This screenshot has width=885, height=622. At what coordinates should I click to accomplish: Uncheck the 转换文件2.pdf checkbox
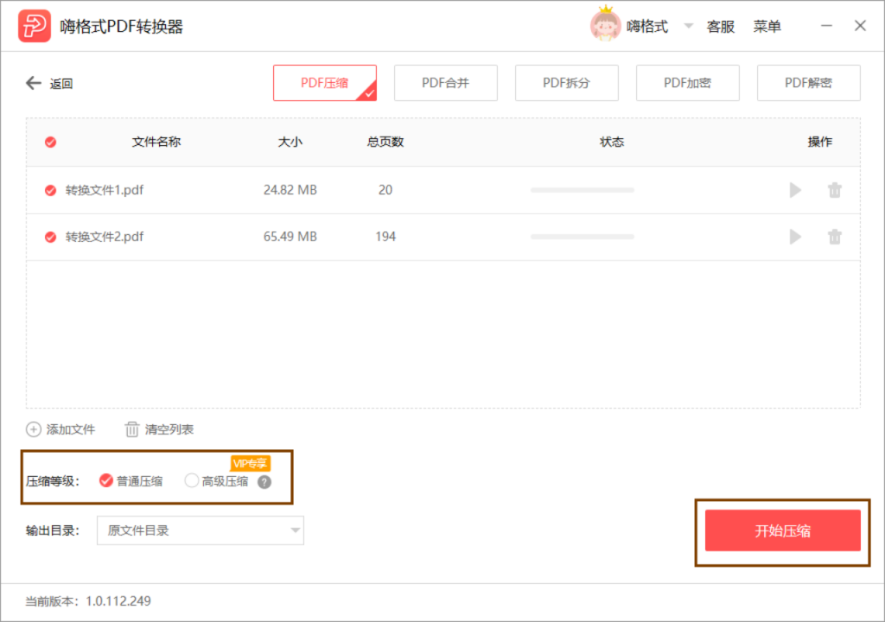click(x=50, y=237)
